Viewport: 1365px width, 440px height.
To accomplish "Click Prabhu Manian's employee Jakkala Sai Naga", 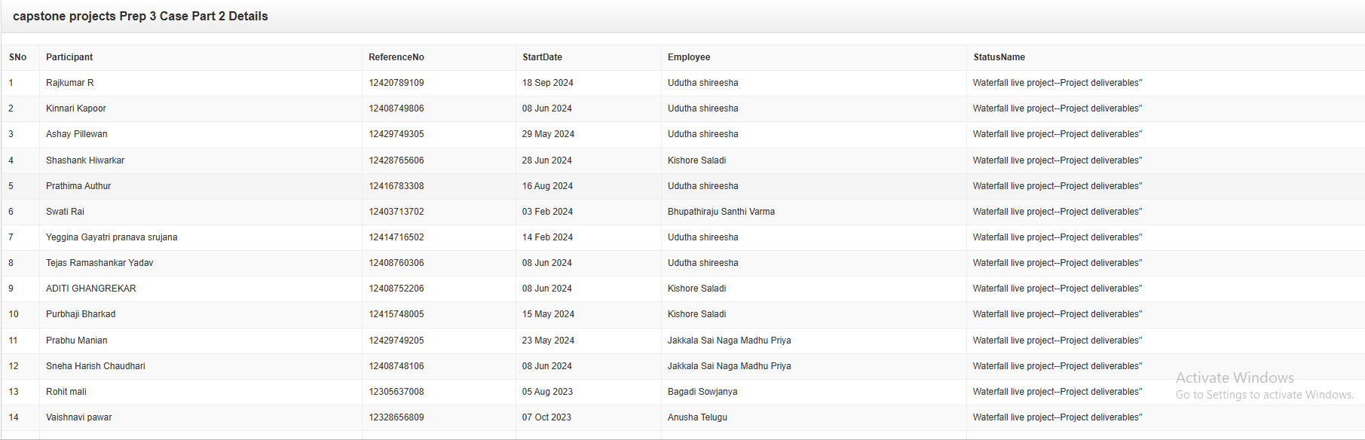I will pos(729,341).
